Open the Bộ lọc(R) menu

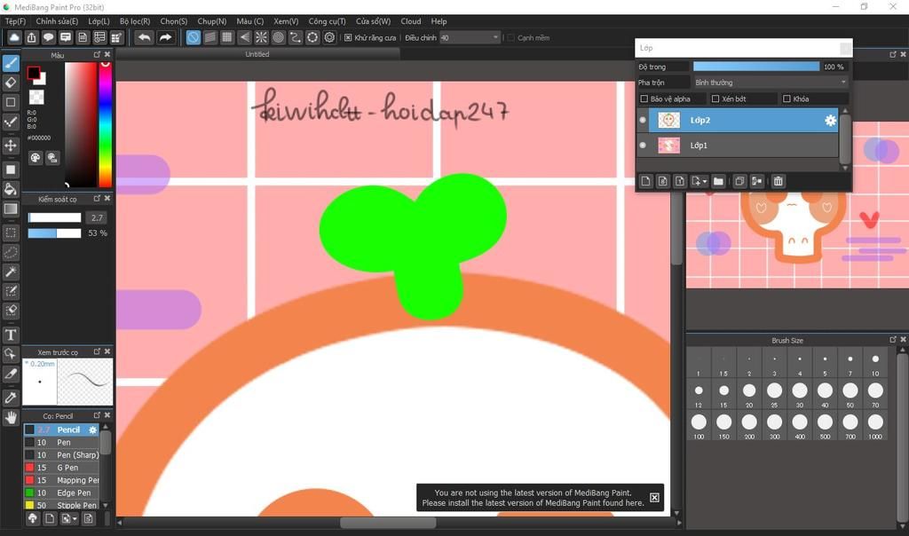click(135, 21)
